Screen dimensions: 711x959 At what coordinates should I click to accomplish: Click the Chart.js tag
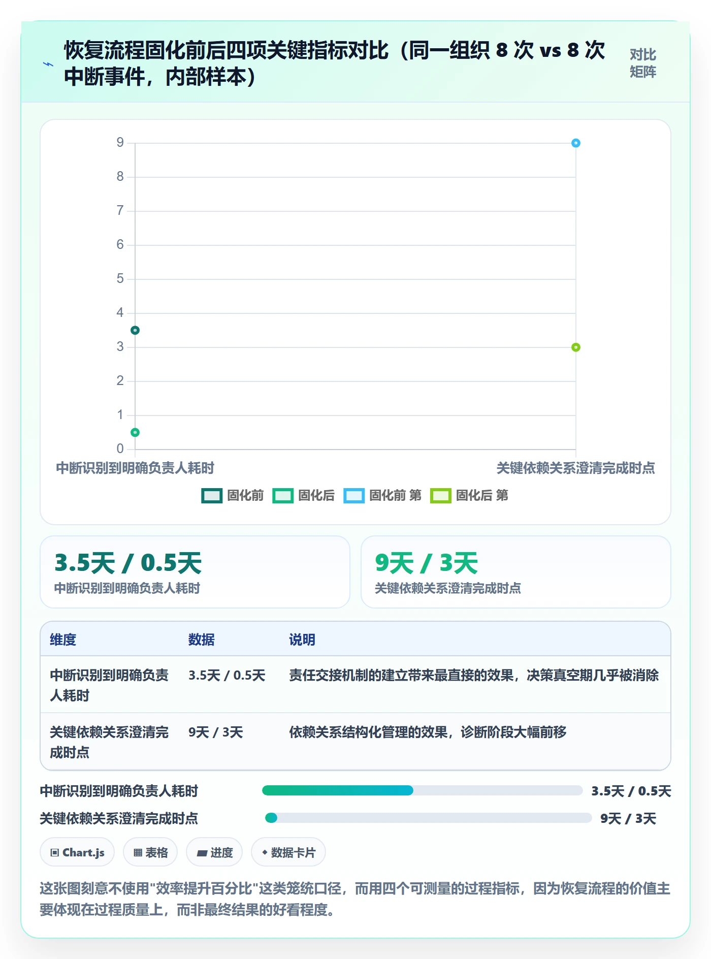[x=77, y=852]
